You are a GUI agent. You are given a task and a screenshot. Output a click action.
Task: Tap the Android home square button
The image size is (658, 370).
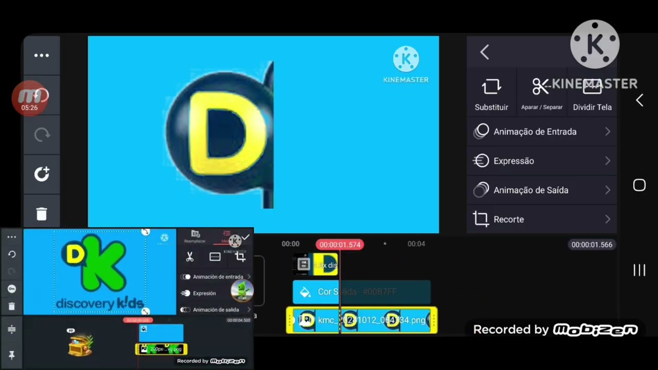click(x=639, y=185)
